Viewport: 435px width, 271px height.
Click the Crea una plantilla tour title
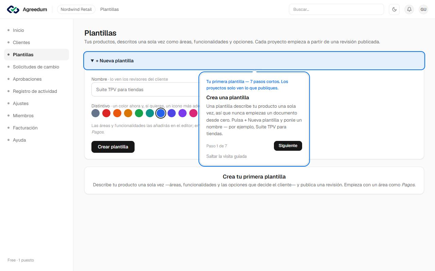coord(228,98)
